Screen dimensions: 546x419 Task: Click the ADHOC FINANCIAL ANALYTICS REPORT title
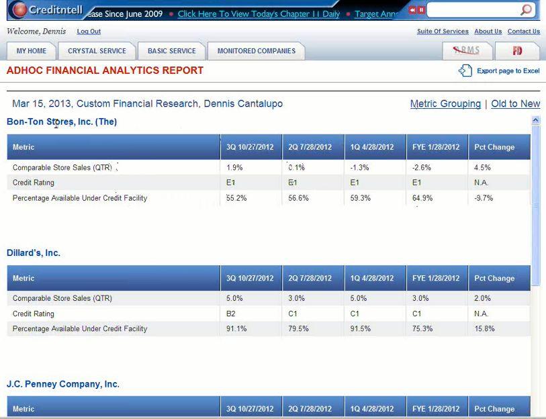105,71
